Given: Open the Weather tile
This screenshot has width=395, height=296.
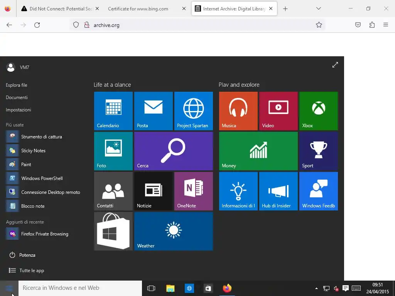Looking at the screenshot, I should click(173, 231).
